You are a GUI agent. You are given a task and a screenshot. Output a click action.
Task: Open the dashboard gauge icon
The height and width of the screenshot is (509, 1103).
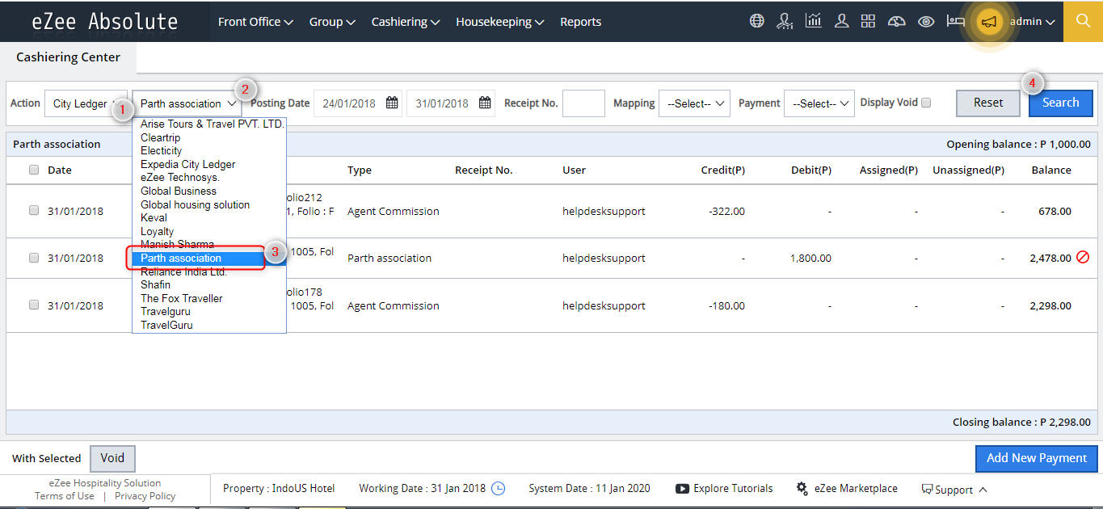pyautogui.click(x=896, y=21)
